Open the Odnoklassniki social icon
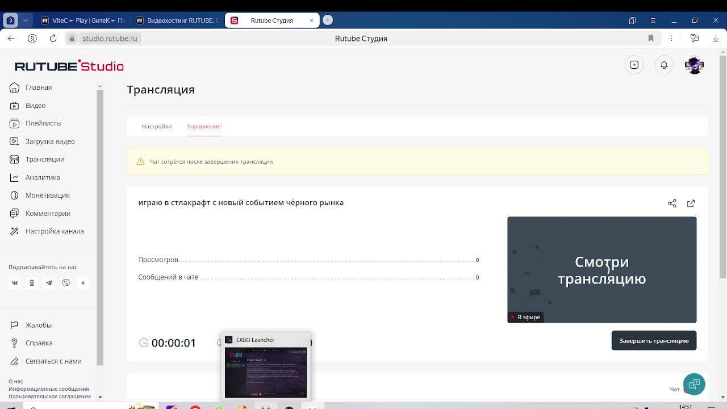 (x=32, y=283)
